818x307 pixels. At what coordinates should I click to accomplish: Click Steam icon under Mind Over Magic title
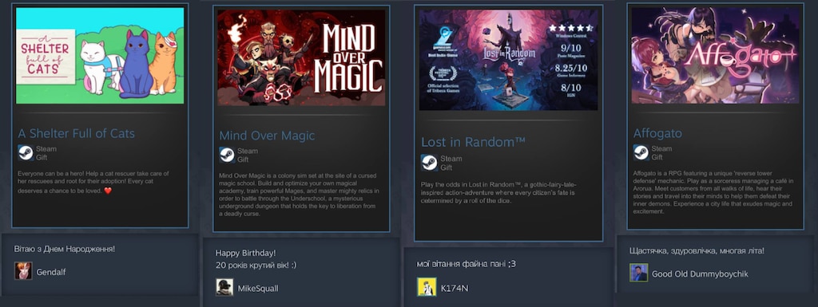(x=227, y=155)
